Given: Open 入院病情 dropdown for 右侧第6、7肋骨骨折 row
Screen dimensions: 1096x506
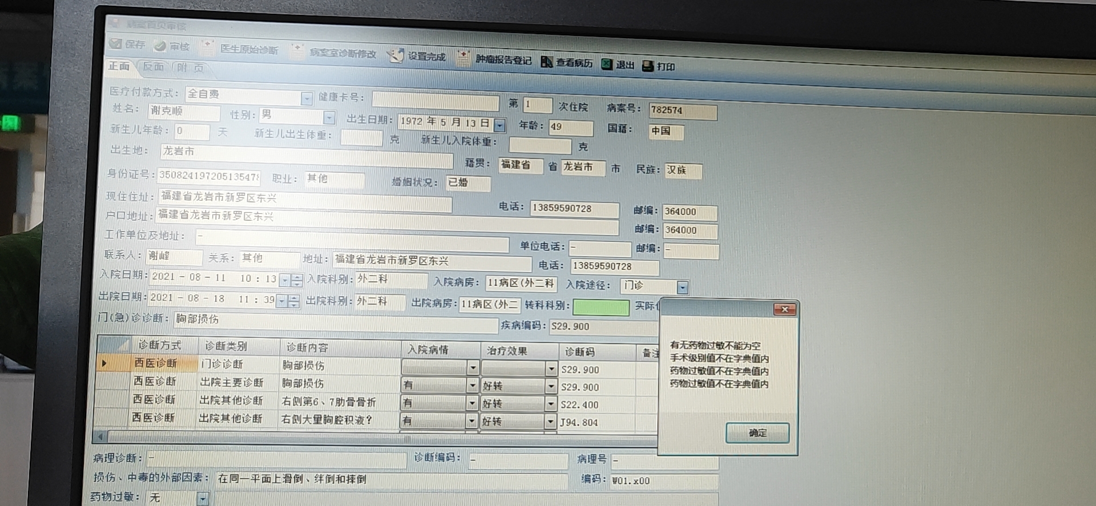Looking at the screenshot, I should click(472, 403).
